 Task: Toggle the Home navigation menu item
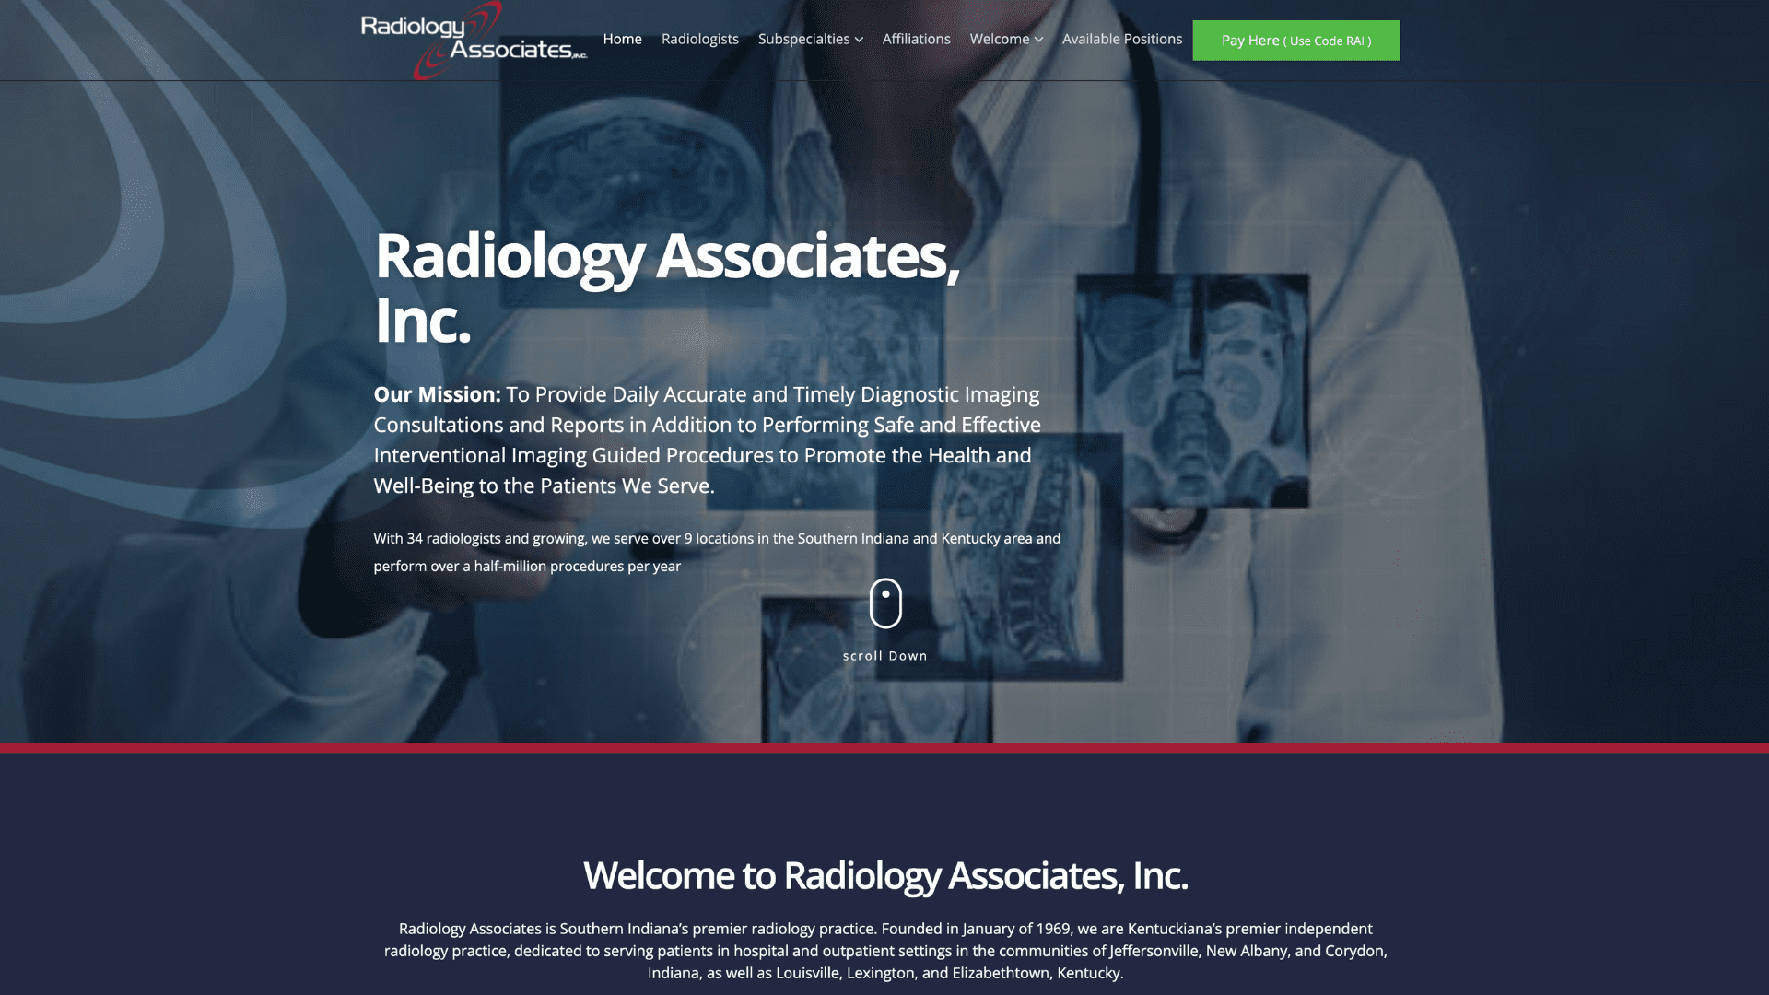click(622, 39)
